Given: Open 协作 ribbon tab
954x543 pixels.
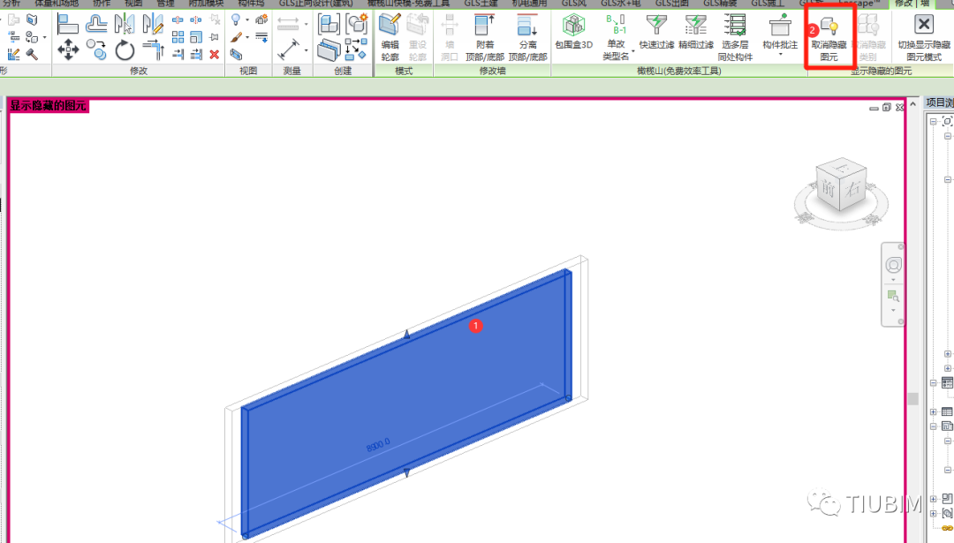Looking at the screenshot, I should click(x=102, y=4).
